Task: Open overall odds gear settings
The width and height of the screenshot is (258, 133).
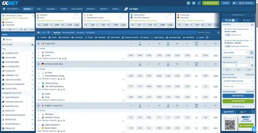Action: pyautogui.click(x=252, y=58)
